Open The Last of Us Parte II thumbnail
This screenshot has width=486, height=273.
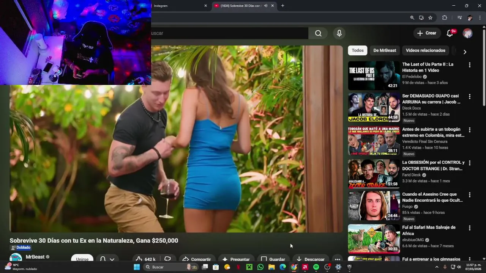click(374, 76)
